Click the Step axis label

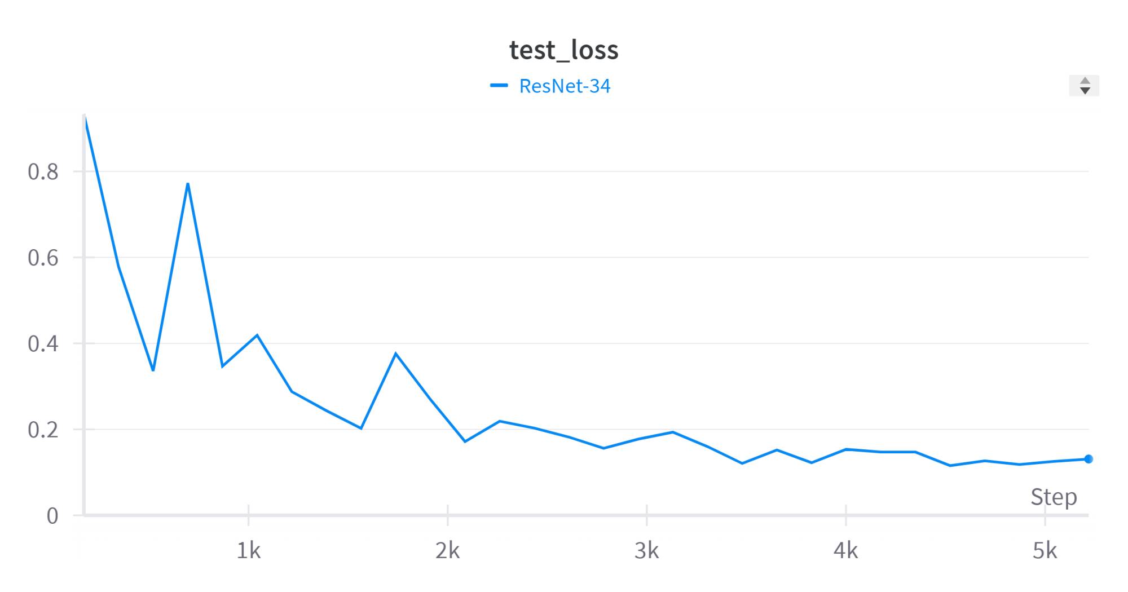click(x=1054, y=497)
